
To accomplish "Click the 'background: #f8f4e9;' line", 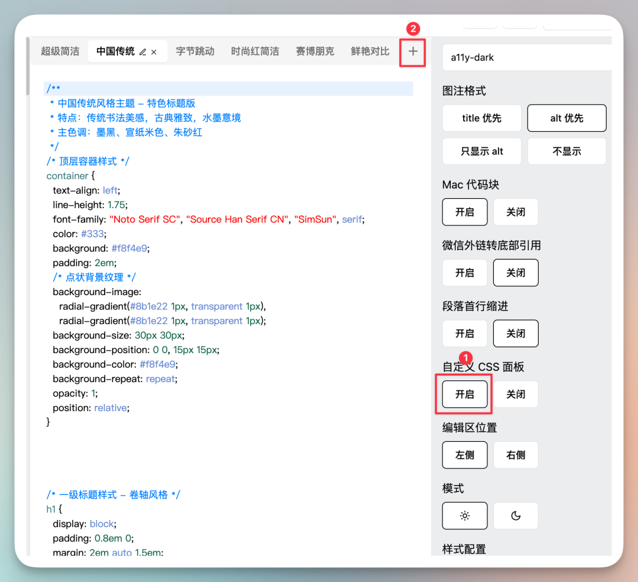I will [x=101, y=248].
